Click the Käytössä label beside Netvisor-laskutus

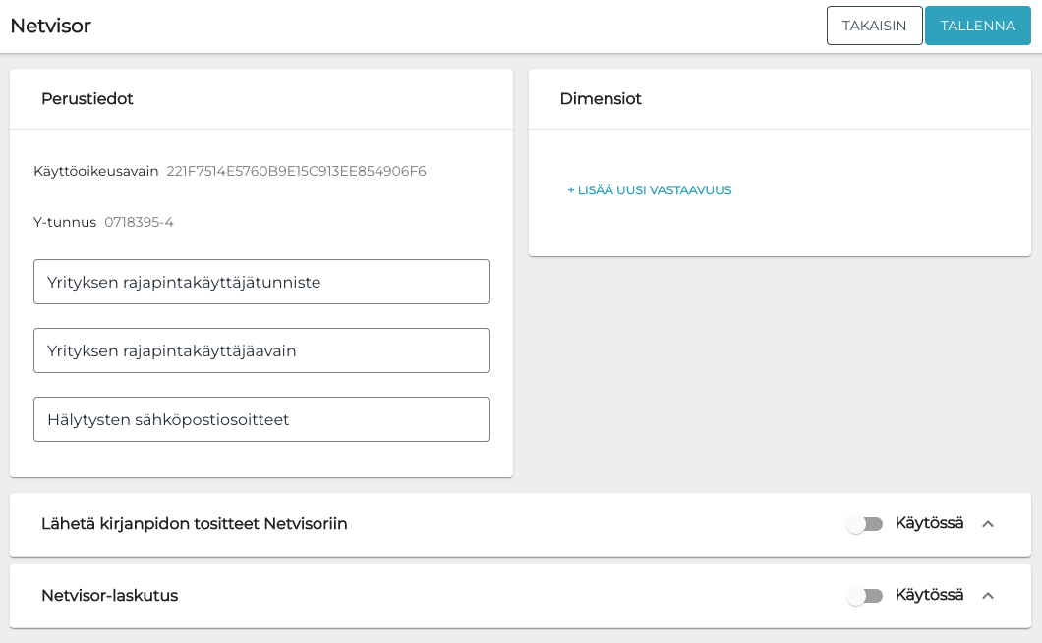[929, 595]
